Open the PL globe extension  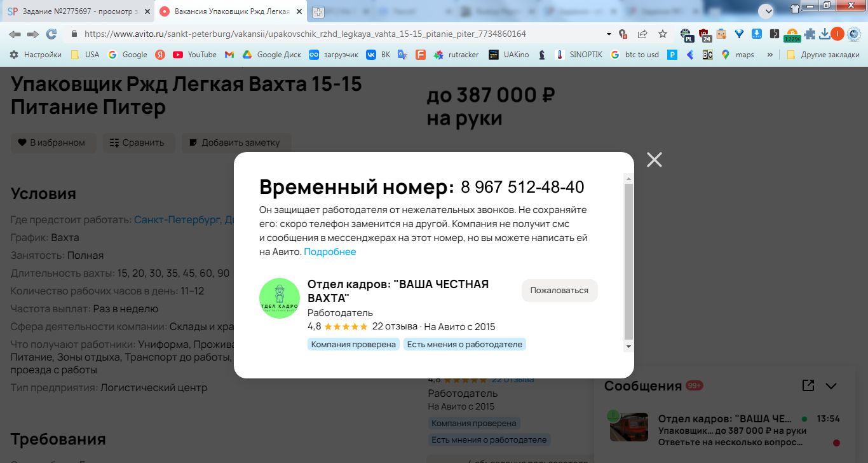(686, 34)
